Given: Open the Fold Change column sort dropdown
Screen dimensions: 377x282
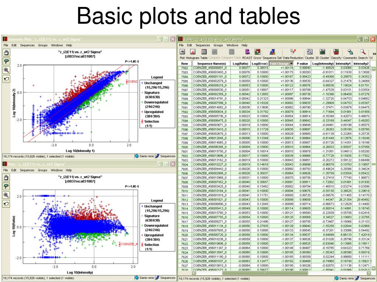Looking at the screenshot, I should (x=292, y=64).
